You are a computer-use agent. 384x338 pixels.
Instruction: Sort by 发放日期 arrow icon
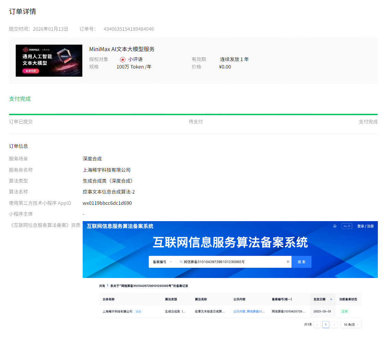[331, 299]
